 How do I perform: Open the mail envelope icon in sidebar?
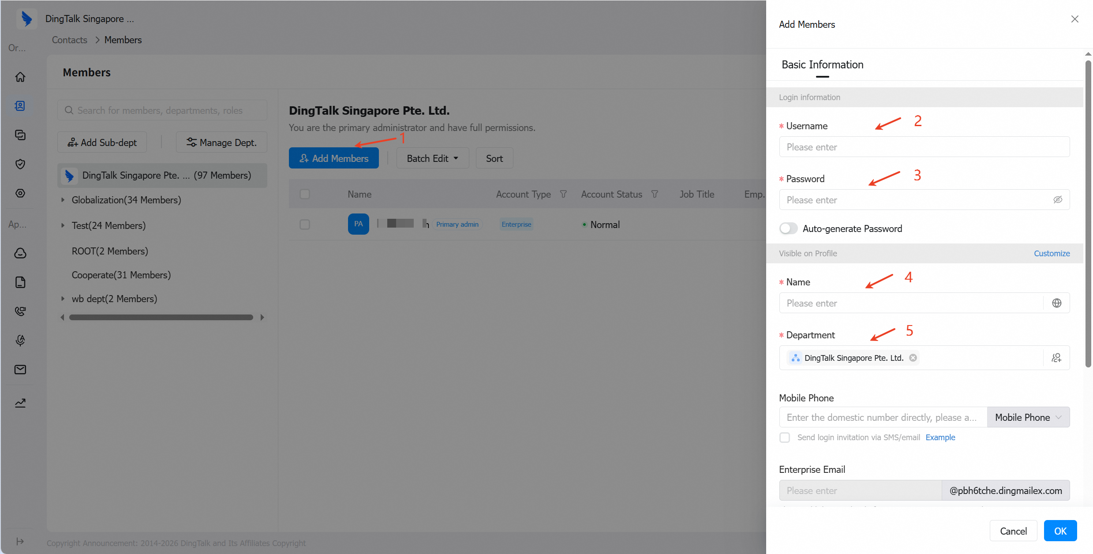(x=20, y=370)
